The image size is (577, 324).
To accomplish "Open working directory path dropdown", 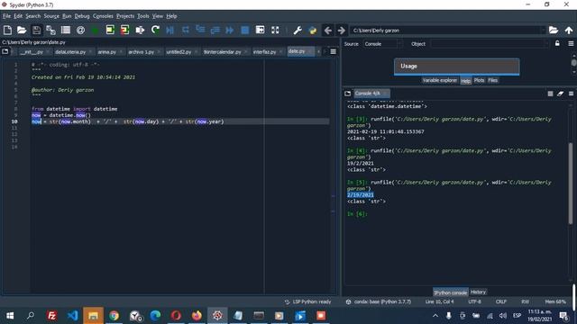I will (x=543, y=31).
